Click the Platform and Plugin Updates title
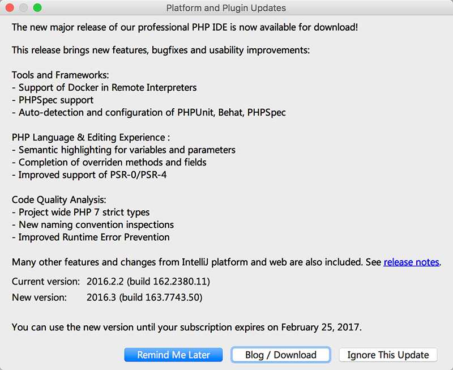 coord(226,8)
